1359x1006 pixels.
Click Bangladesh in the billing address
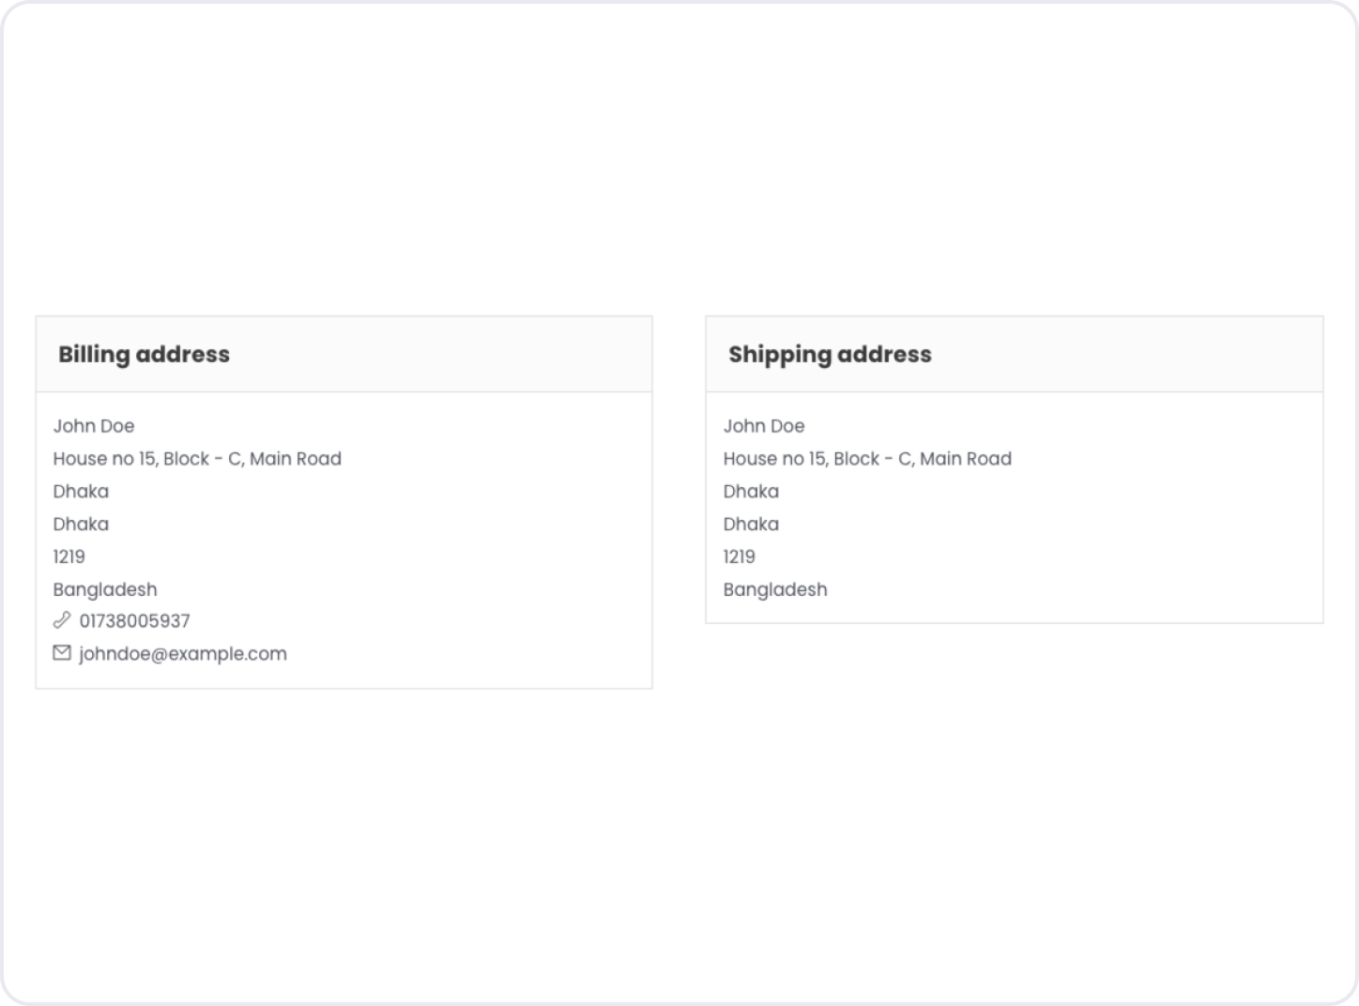105,590
